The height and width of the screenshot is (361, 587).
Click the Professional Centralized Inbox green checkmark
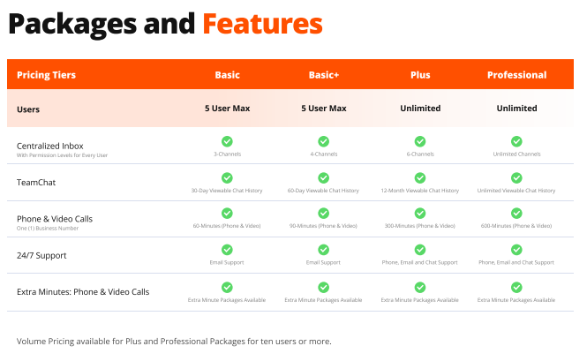[516, 141]
